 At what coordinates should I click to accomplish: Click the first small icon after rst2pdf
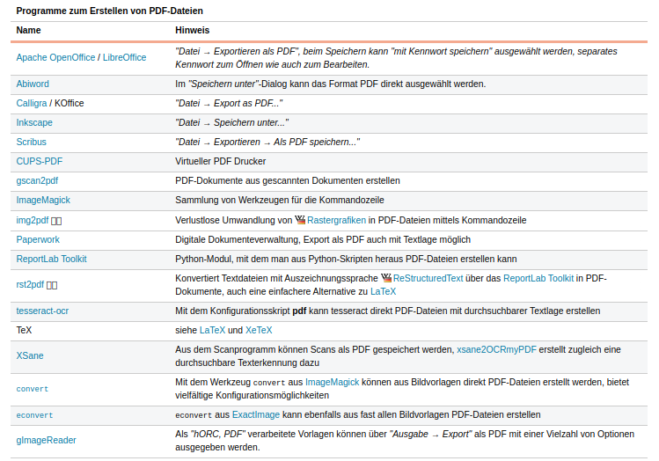(x=50, y=285)
